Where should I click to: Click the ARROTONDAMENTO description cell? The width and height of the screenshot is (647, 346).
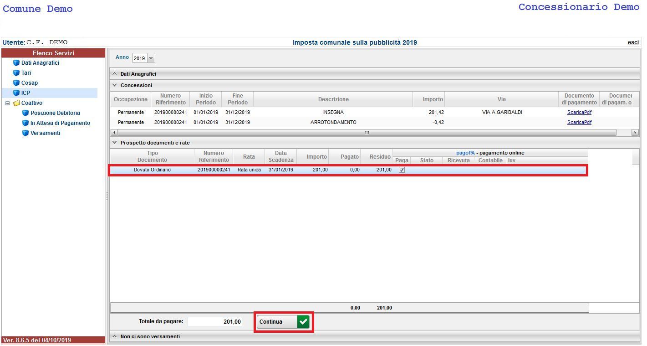click(x=333, y=122)
